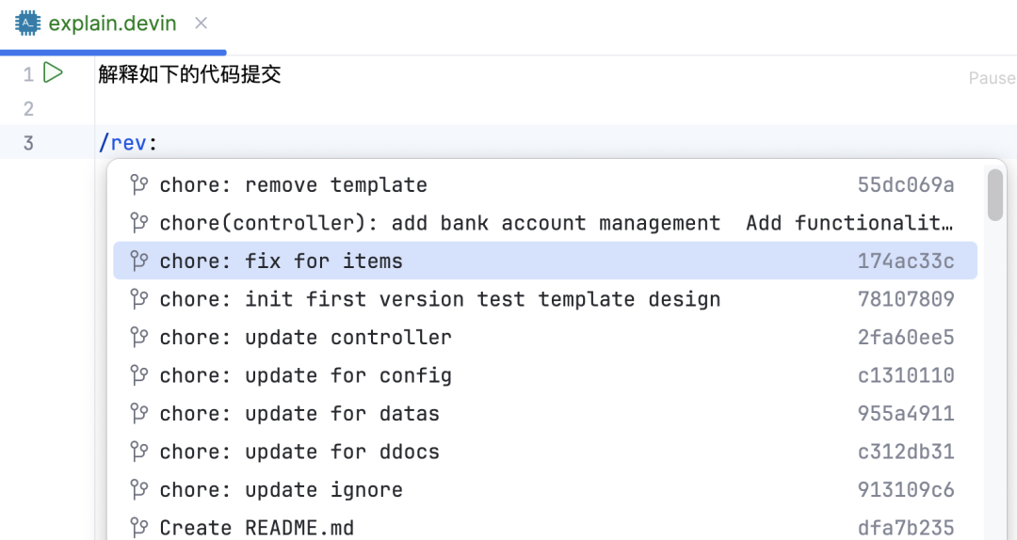Click branch icon next to 'chore: update for config'
1017x540 pixels.
click(x=138, y=375)
